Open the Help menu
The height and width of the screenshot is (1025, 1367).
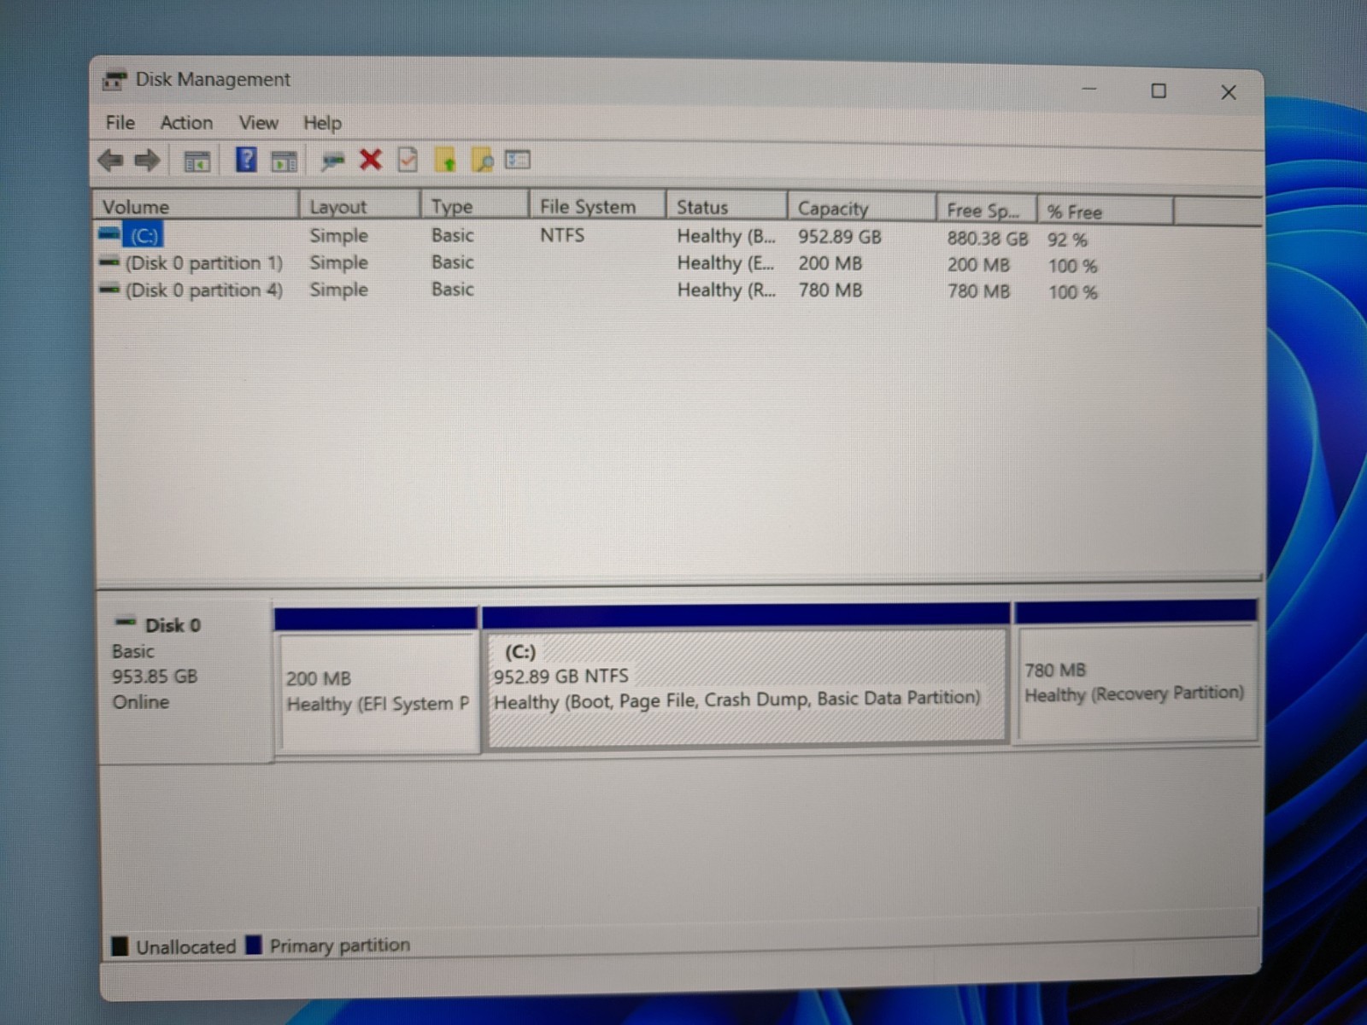pyautogui.click(x=322, y=123)
